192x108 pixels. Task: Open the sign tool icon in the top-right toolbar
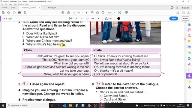(x=178, y=13)
